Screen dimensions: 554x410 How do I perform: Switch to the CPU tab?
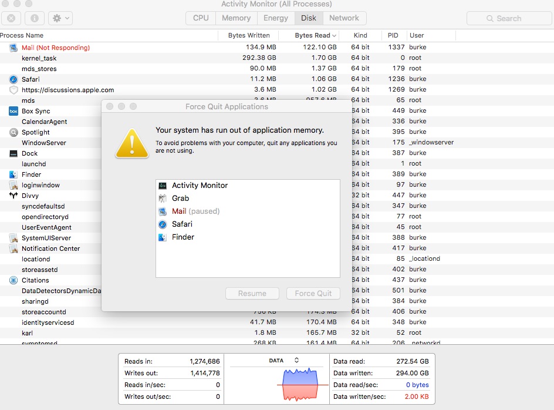coord(201,18)
